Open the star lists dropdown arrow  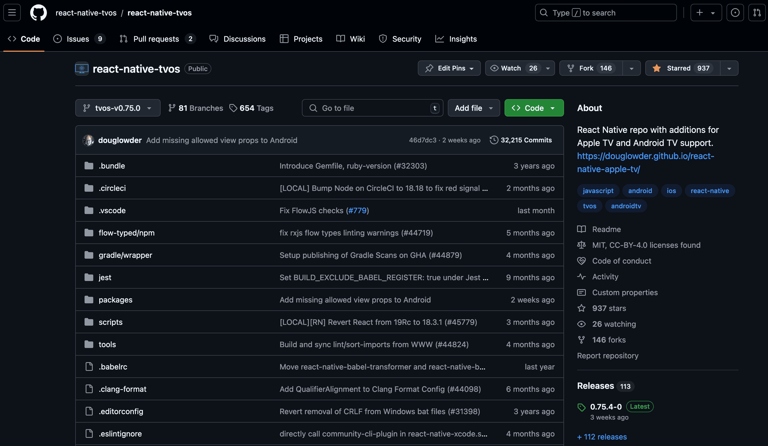coord(729,68)
